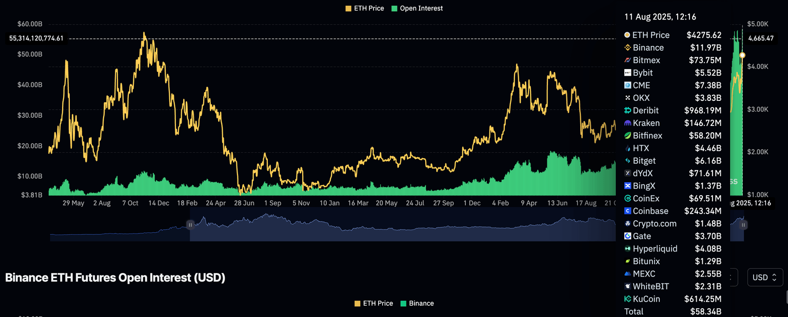The width and height of the screenshot is (788, 317).
Task: Click the USD dropdown up-down chevron arrows
Action: pyautogui.click(x=775, y=278)
